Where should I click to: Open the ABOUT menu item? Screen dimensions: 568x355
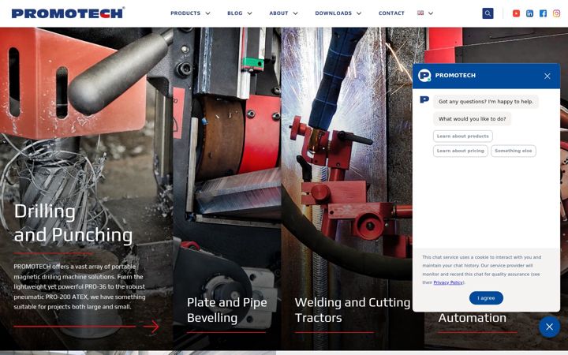coord(278,13)
